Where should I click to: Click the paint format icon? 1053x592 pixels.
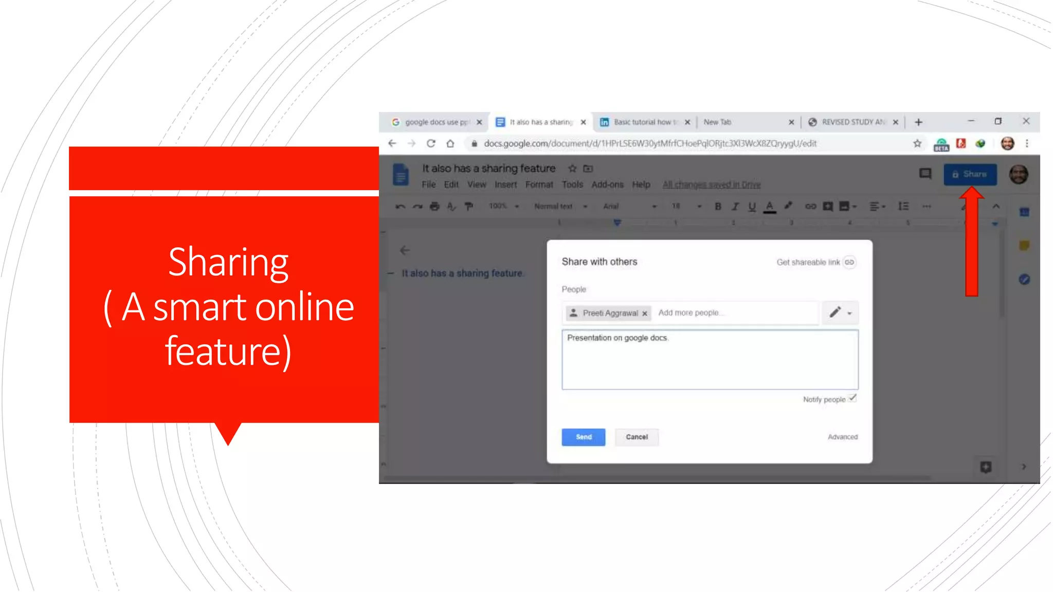click(x=468, y=207)
